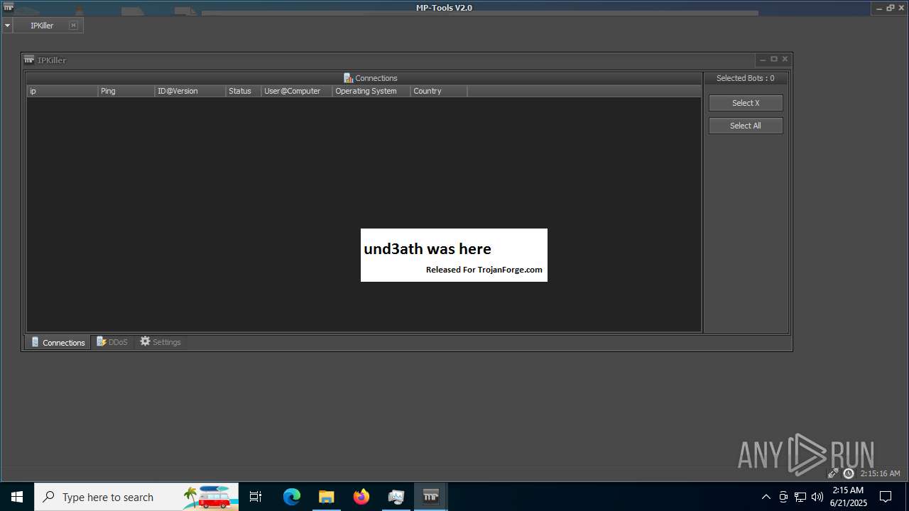Click the MP-Tools app icon in title bar
The height and width of the screenshot is (511, 909).
(8, 7)
